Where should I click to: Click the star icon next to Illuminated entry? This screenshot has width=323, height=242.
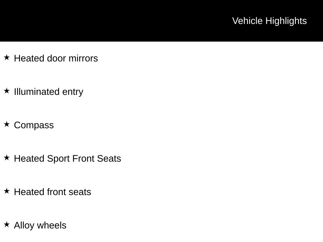pyautogui.click(x=7, y=91)
